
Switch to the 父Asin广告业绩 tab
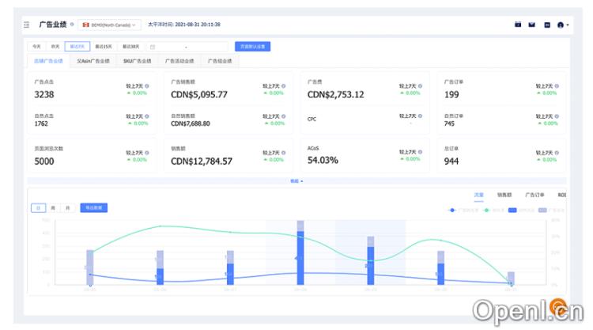[x=93, y=61]
